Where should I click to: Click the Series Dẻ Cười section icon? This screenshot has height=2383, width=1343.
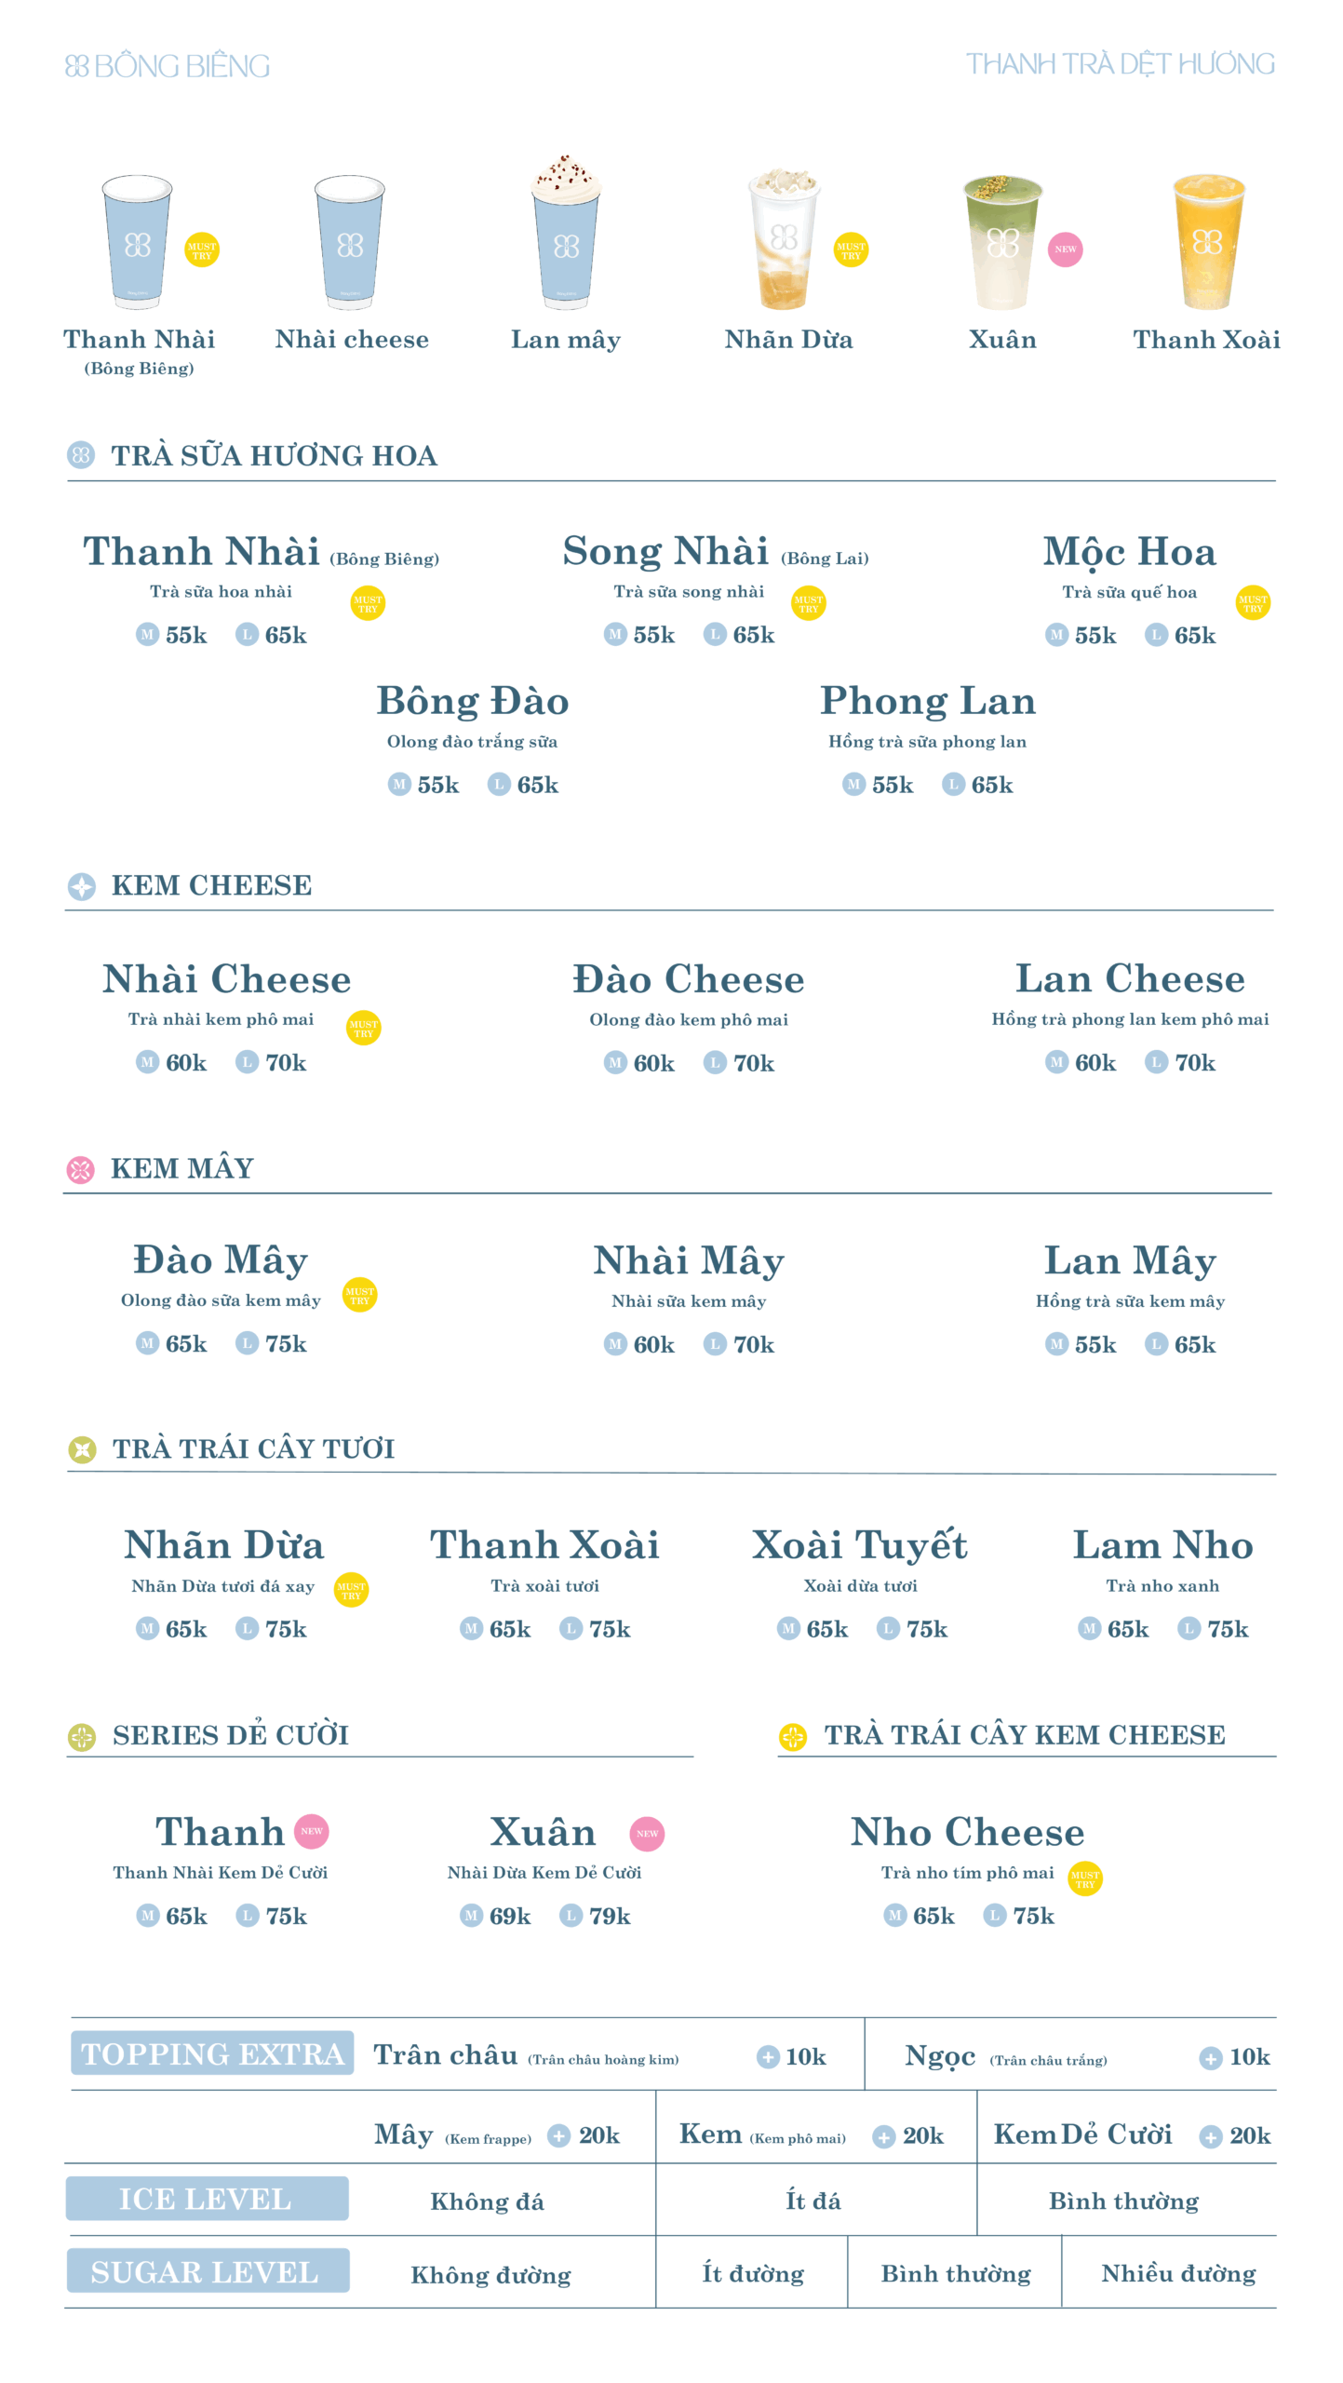pyautogui.click(x=82, y=1736)
